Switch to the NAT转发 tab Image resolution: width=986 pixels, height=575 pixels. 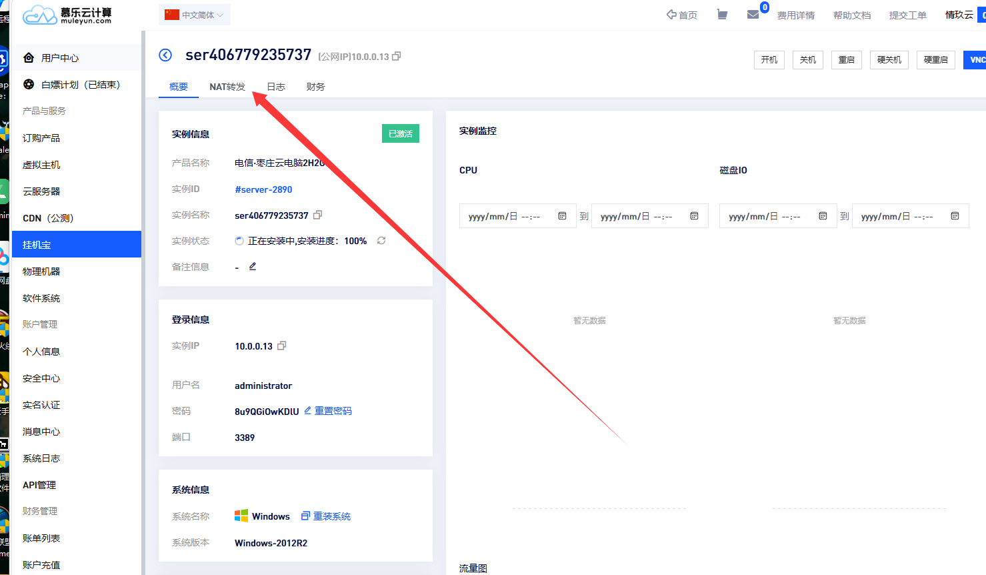[x=227, y=87]
